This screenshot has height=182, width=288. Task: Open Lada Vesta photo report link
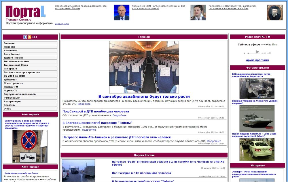(x=254, y=135)
